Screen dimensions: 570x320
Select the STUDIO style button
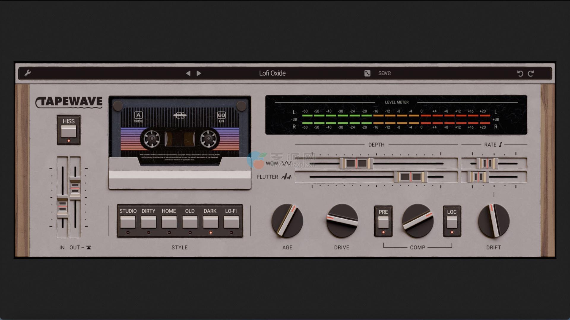[x=128, y=222]
